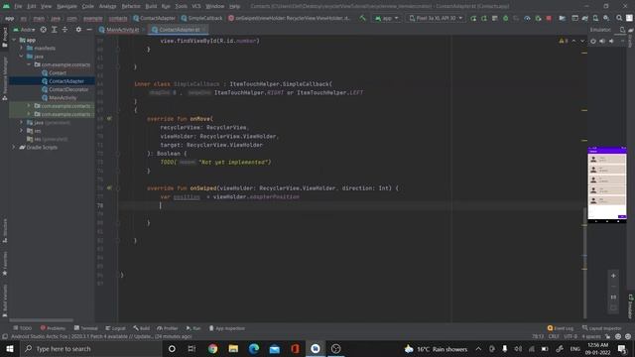Image resolution: width=635 pixels, height=357 pixels.
Task: Open the Android project view dropdown
Action: tap(24, 30)
